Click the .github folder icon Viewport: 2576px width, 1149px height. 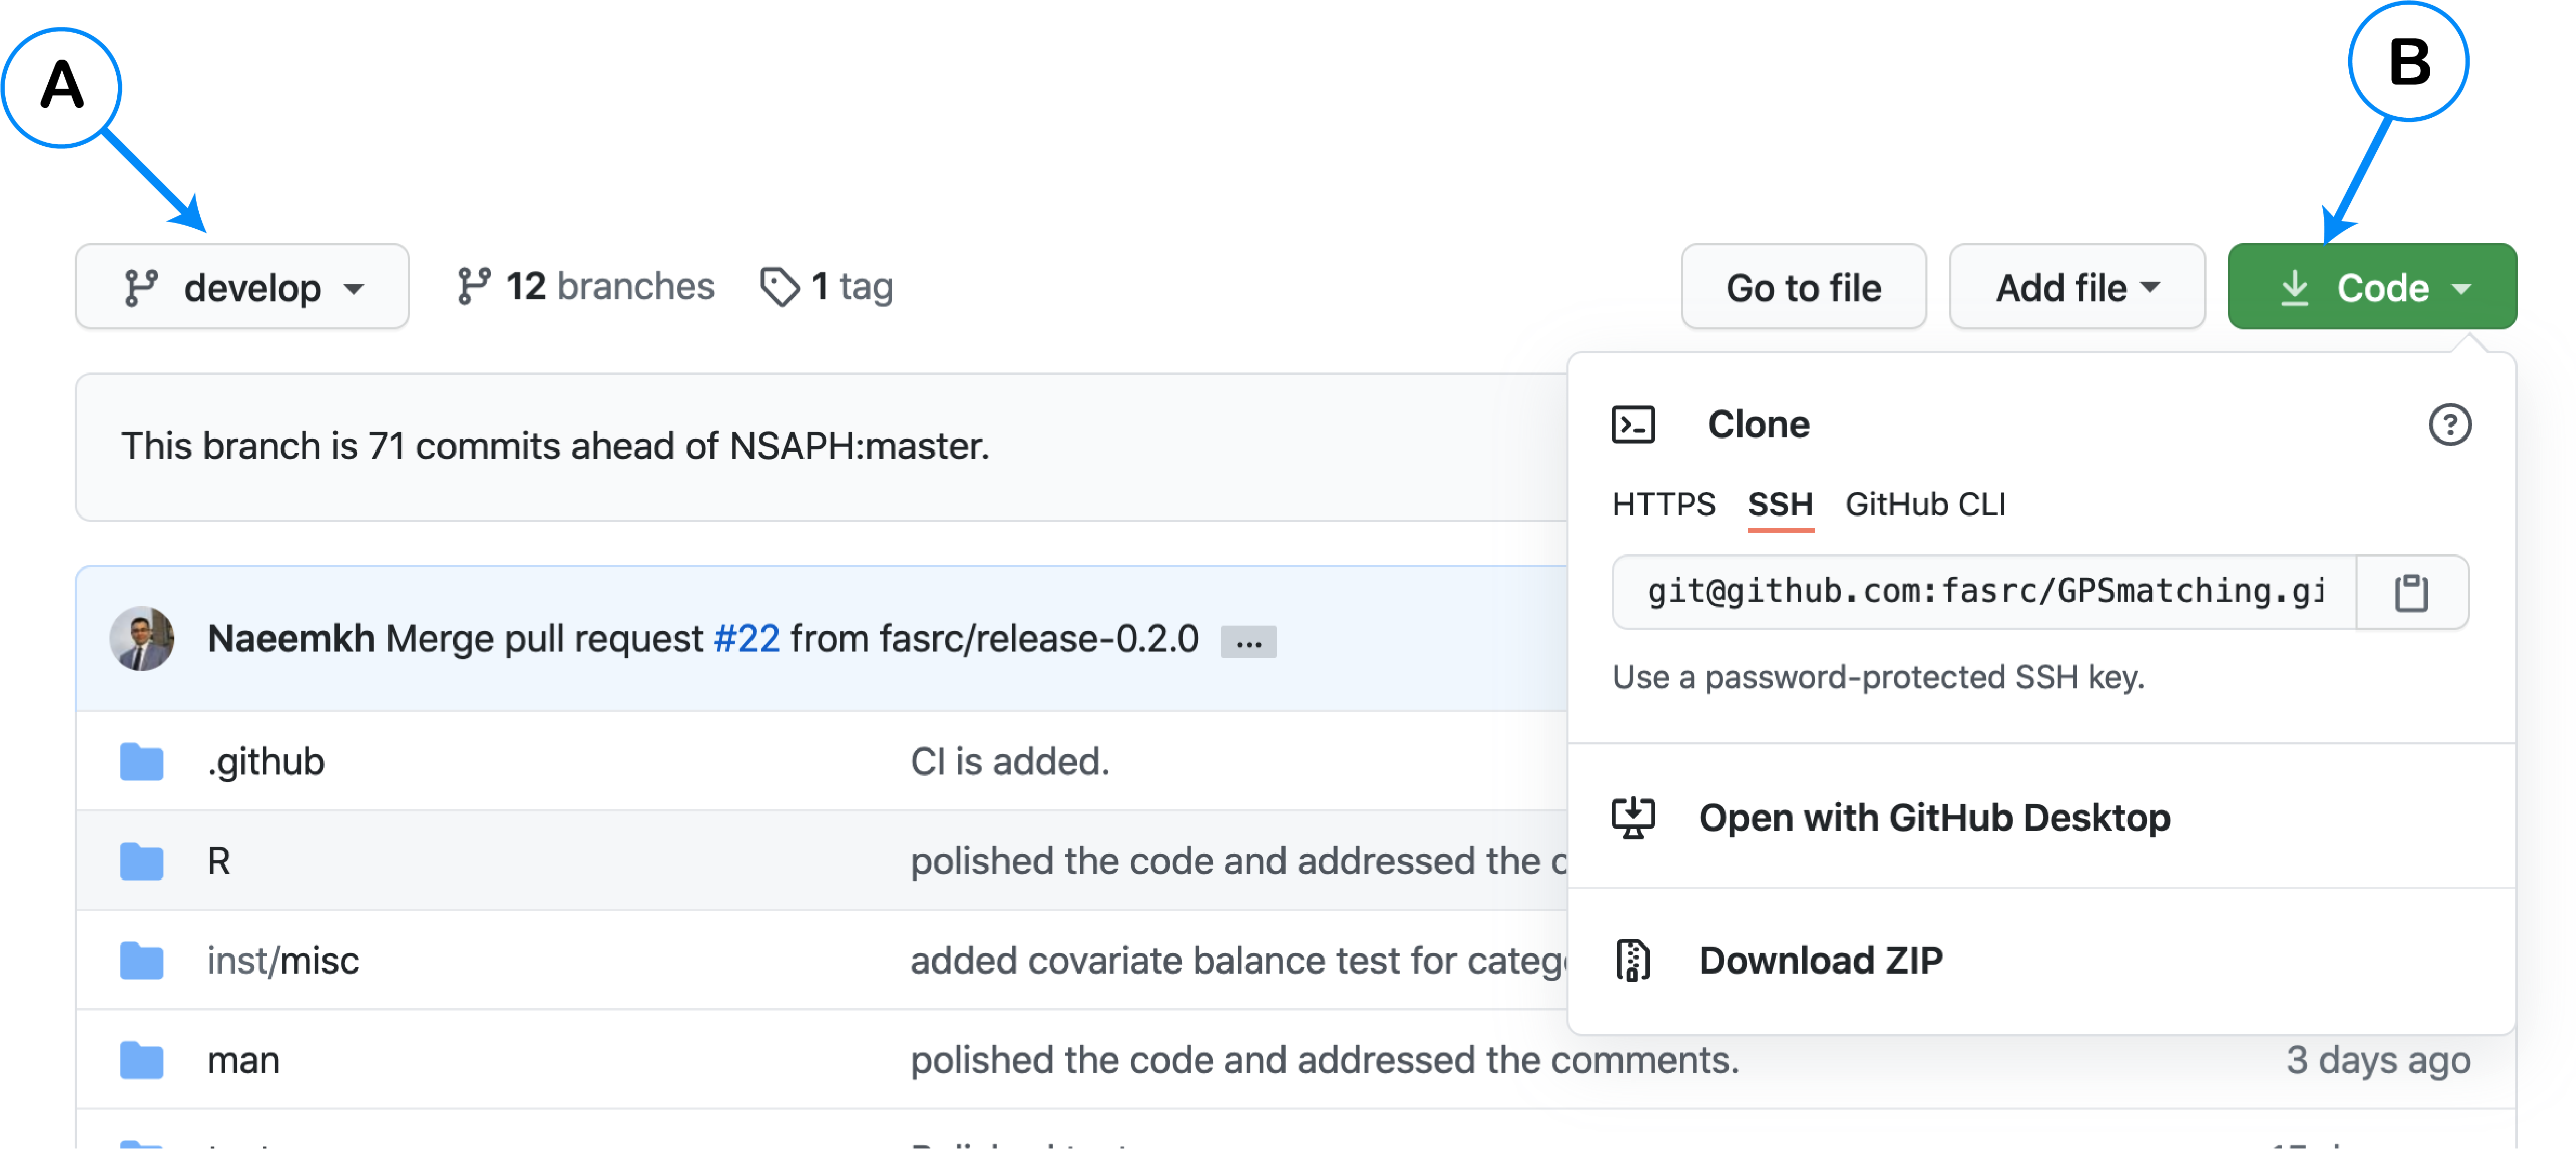click(142, 762)
